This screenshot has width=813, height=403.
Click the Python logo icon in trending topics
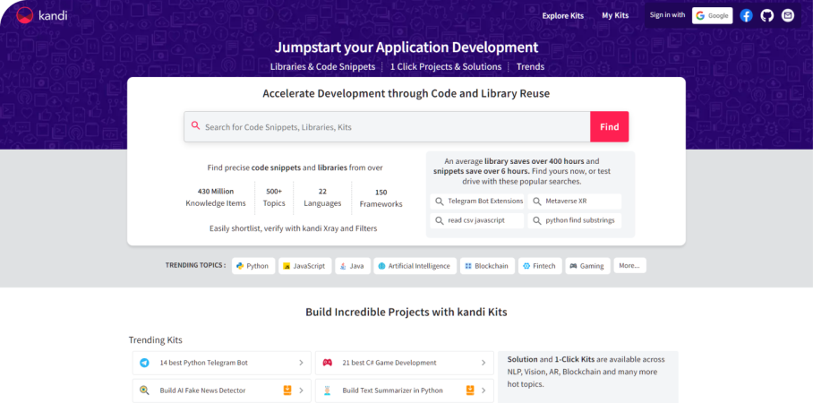coord(240,266)
